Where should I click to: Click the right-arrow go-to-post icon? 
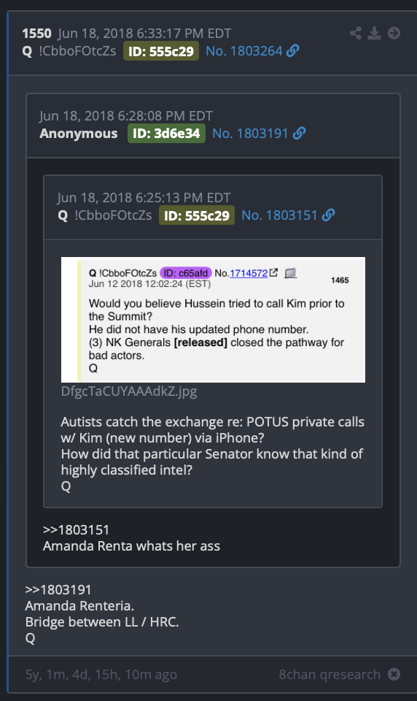394,33
